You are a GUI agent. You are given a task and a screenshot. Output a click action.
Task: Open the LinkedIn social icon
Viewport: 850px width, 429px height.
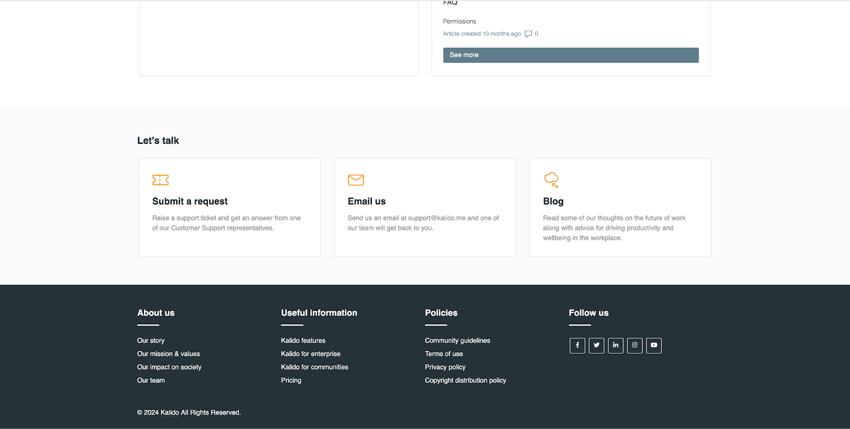[x=615, y=346]
